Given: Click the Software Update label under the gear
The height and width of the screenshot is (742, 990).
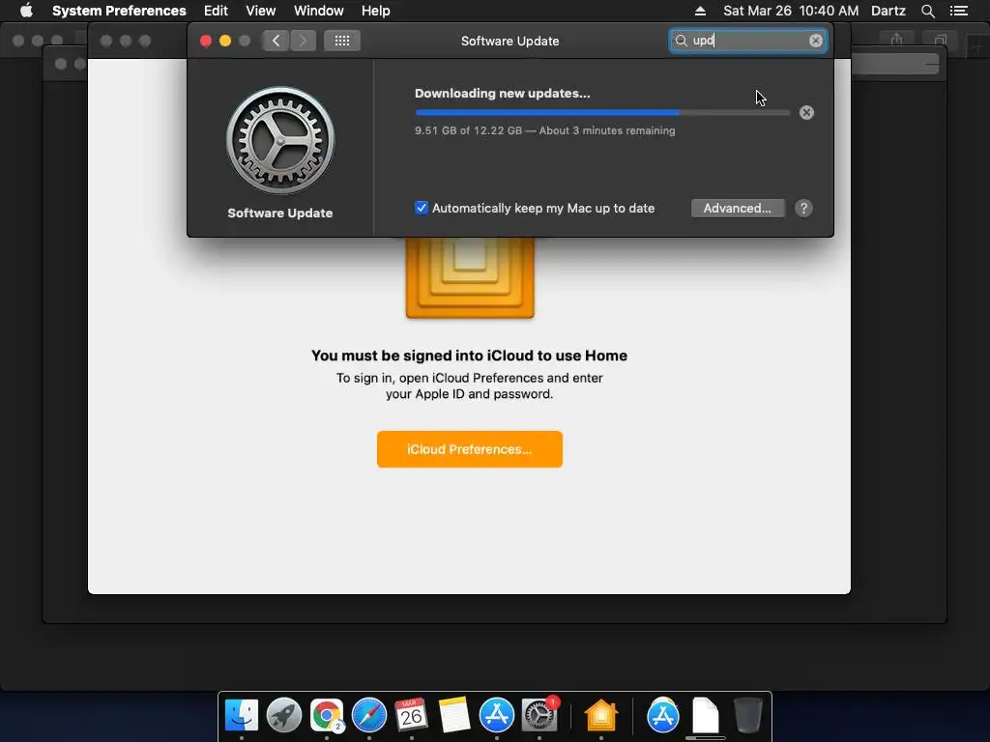Looking at the screenshot, I should coord(279,213).
